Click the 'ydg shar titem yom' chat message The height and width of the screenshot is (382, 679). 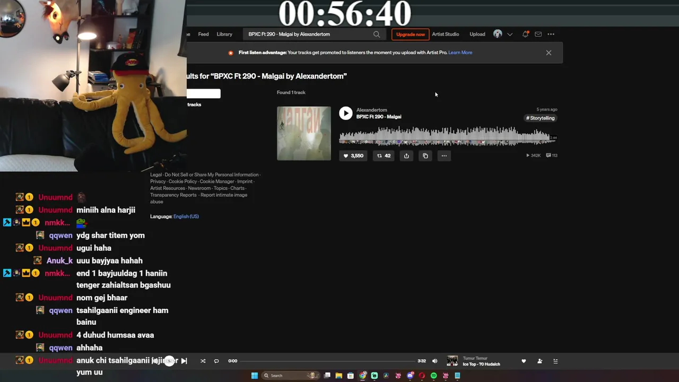[x=110, y=235]
